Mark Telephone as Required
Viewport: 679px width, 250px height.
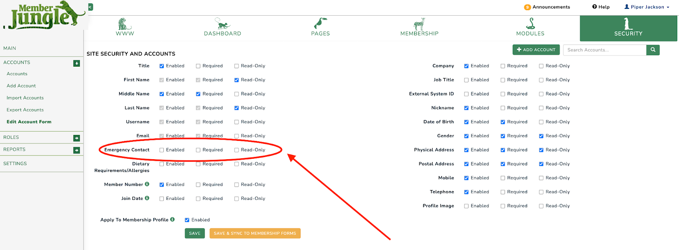(x=503, y=192)
